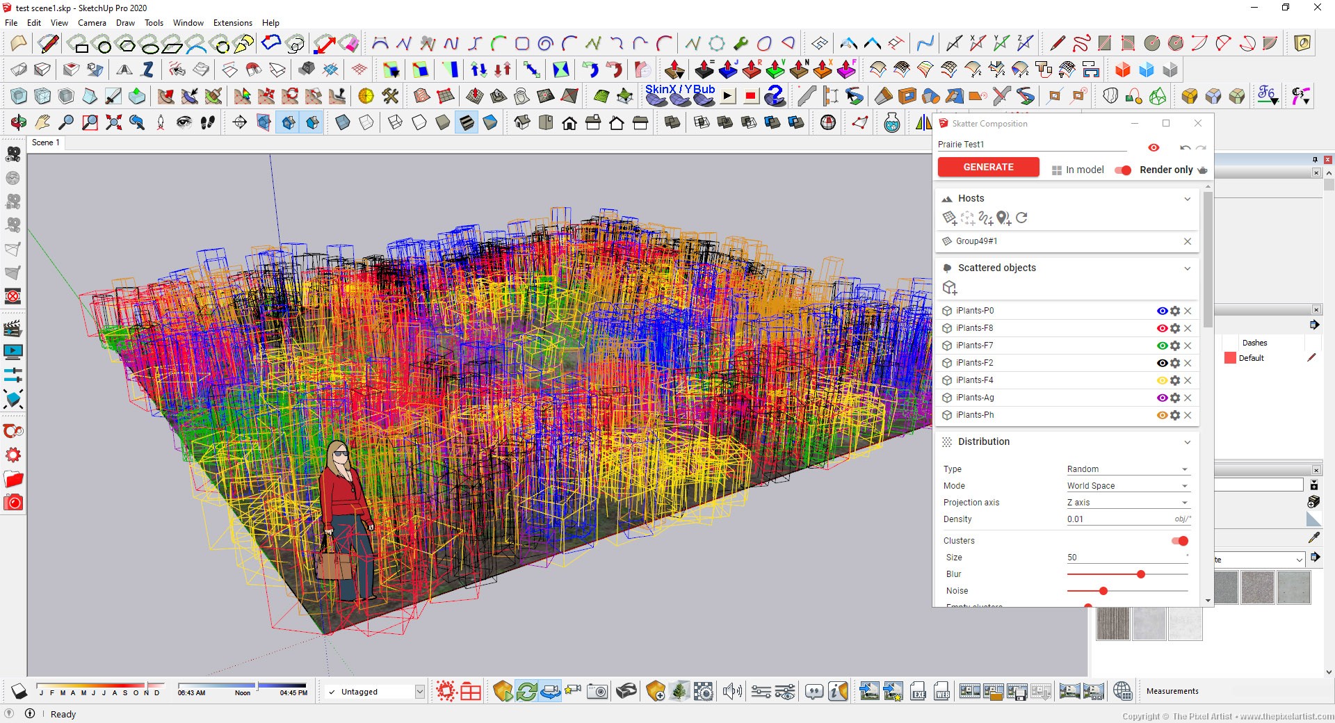1335x723 pixels.
Task: Click the add scattered object icon
Action: (950, 288)
